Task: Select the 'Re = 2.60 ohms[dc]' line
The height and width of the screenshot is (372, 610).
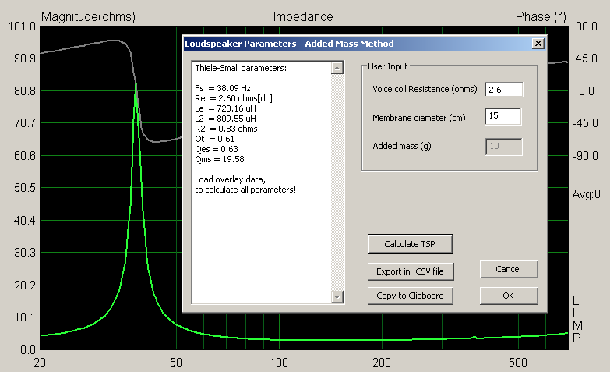Action: tap(234, 98)
